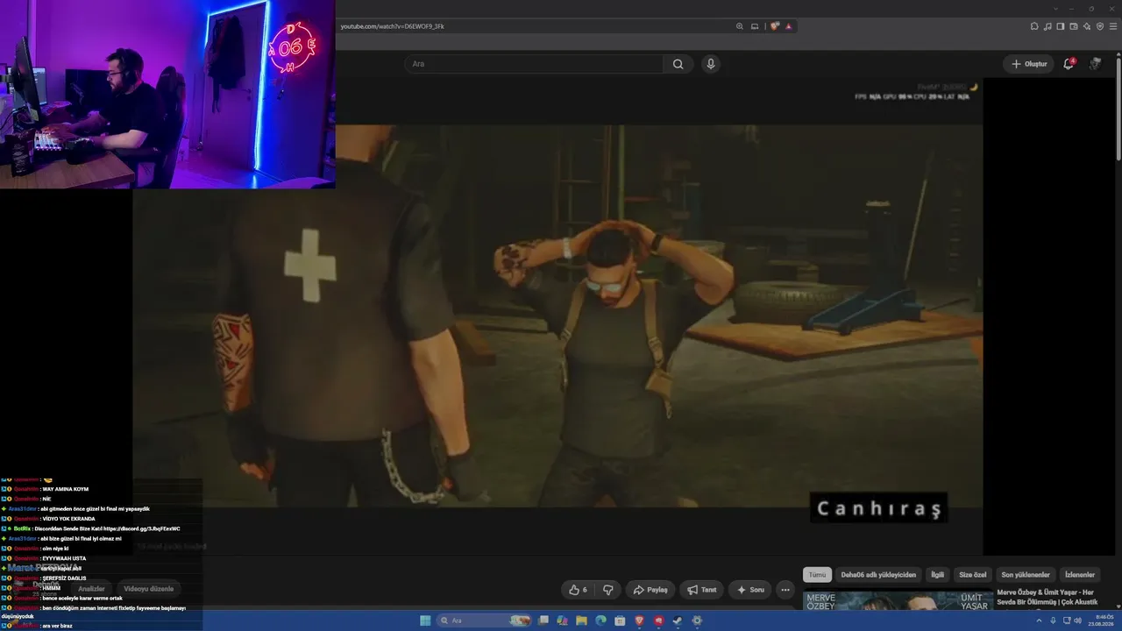Open the Leo AI sparkle icon
1122x631 pixels.
pos(1087,26)
